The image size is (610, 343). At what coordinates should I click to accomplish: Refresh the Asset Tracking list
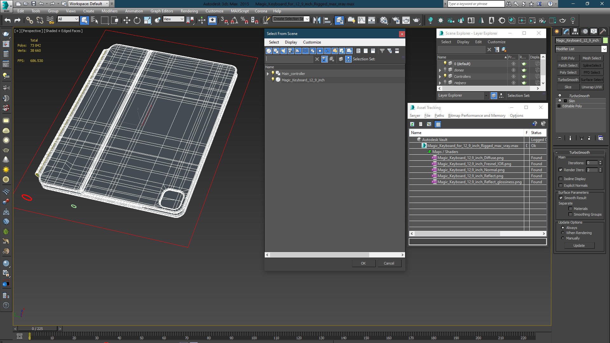[412, 124]
